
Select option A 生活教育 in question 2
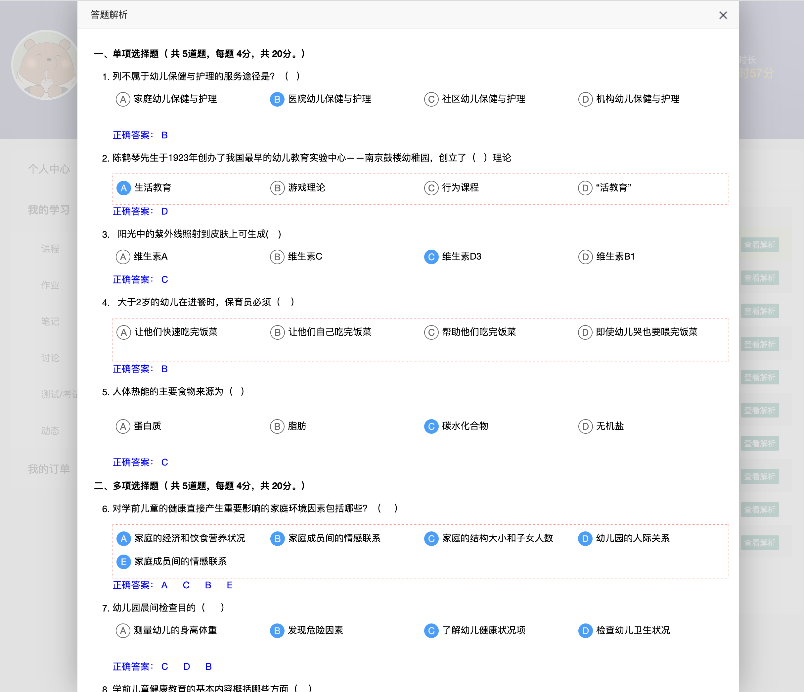(x=123, y=188)
